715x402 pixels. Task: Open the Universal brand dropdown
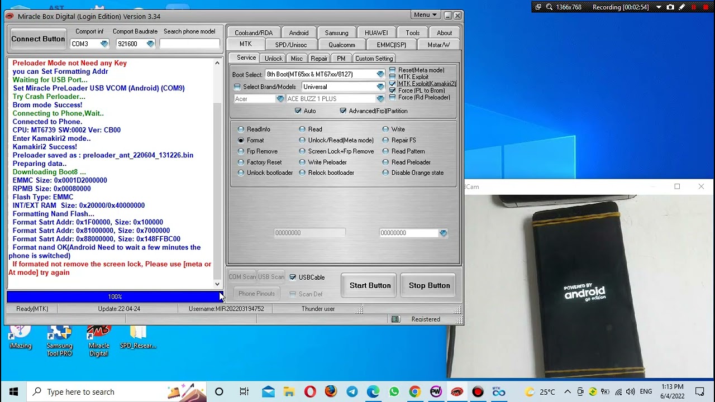click(380, 87)
